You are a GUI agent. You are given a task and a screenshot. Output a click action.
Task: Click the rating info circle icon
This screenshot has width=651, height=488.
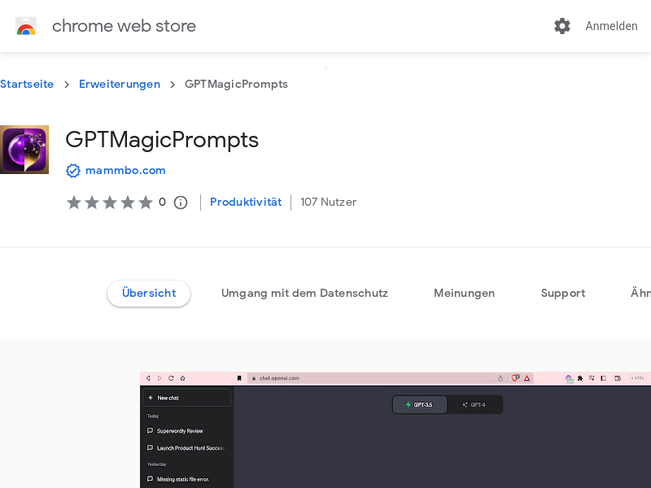181,203
